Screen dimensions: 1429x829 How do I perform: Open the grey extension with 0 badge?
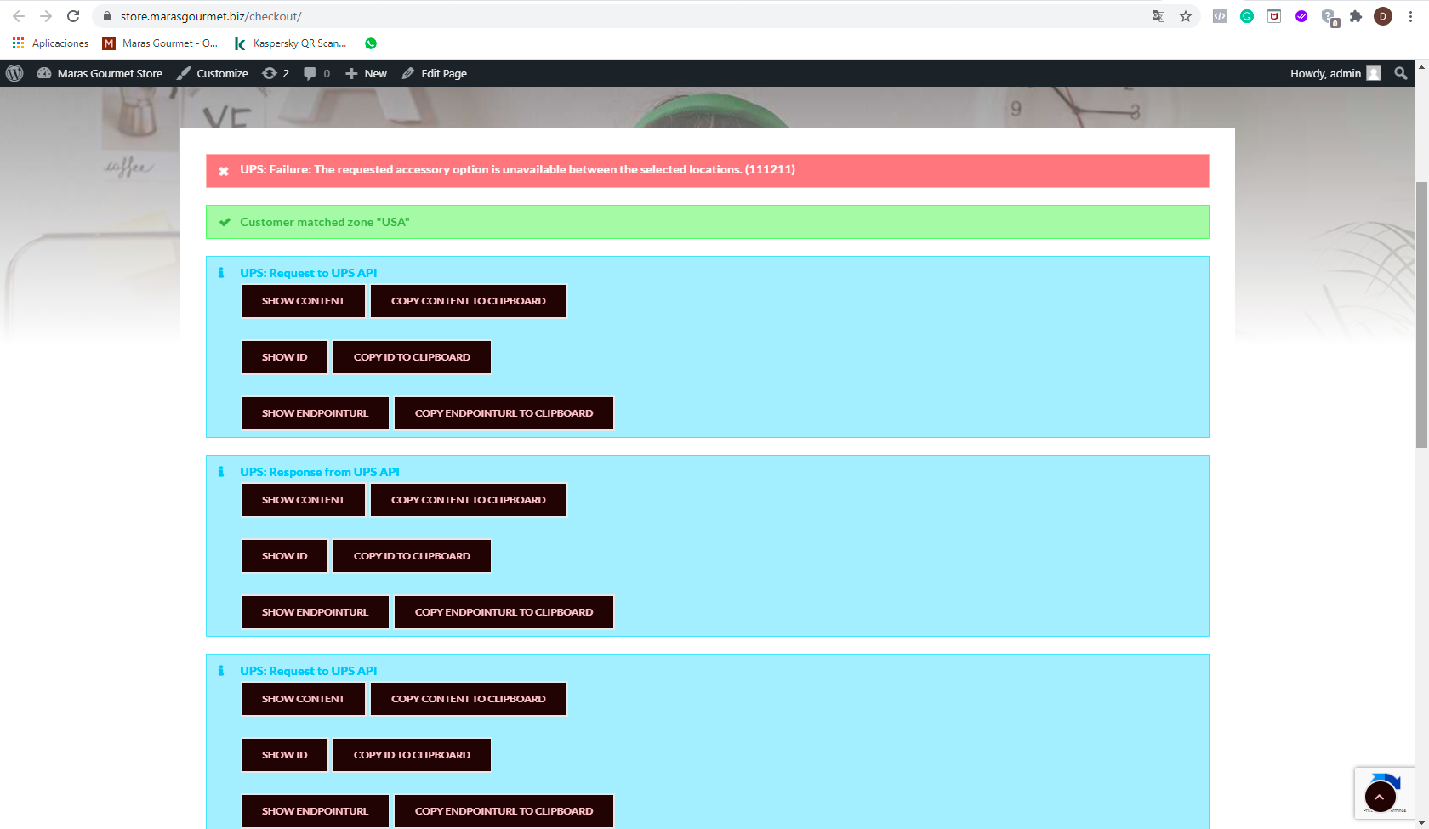(1329, 17)
